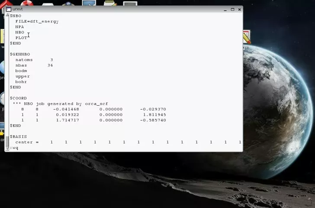Maximize the urxvt terminal window
This screenshot has height=208, width=315.
point(232,9)
